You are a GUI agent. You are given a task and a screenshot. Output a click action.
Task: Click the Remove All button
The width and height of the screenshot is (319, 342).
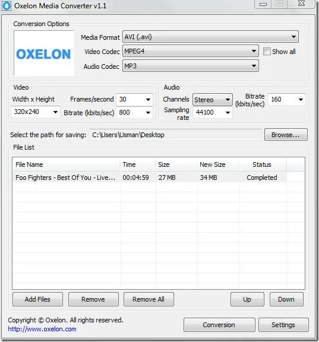tap(149, 299)
